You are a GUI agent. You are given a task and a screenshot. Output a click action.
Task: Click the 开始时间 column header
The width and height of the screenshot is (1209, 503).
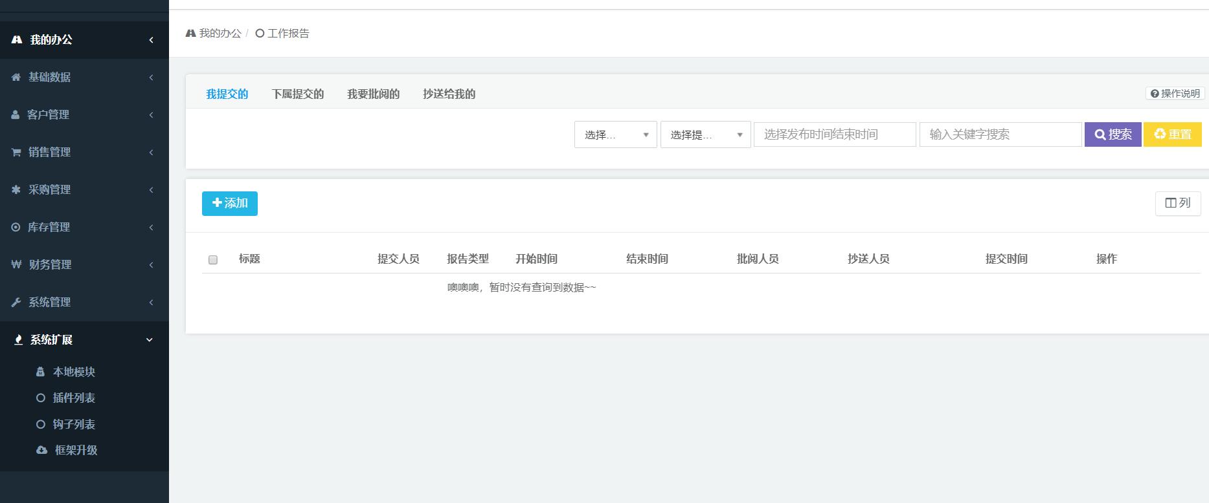[x=536, y=259]
